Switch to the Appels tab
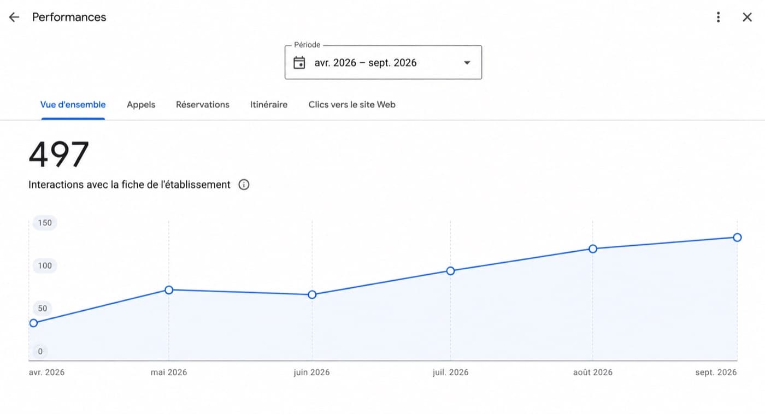Viewport: 765px width, 414px height. click(141, 104)
